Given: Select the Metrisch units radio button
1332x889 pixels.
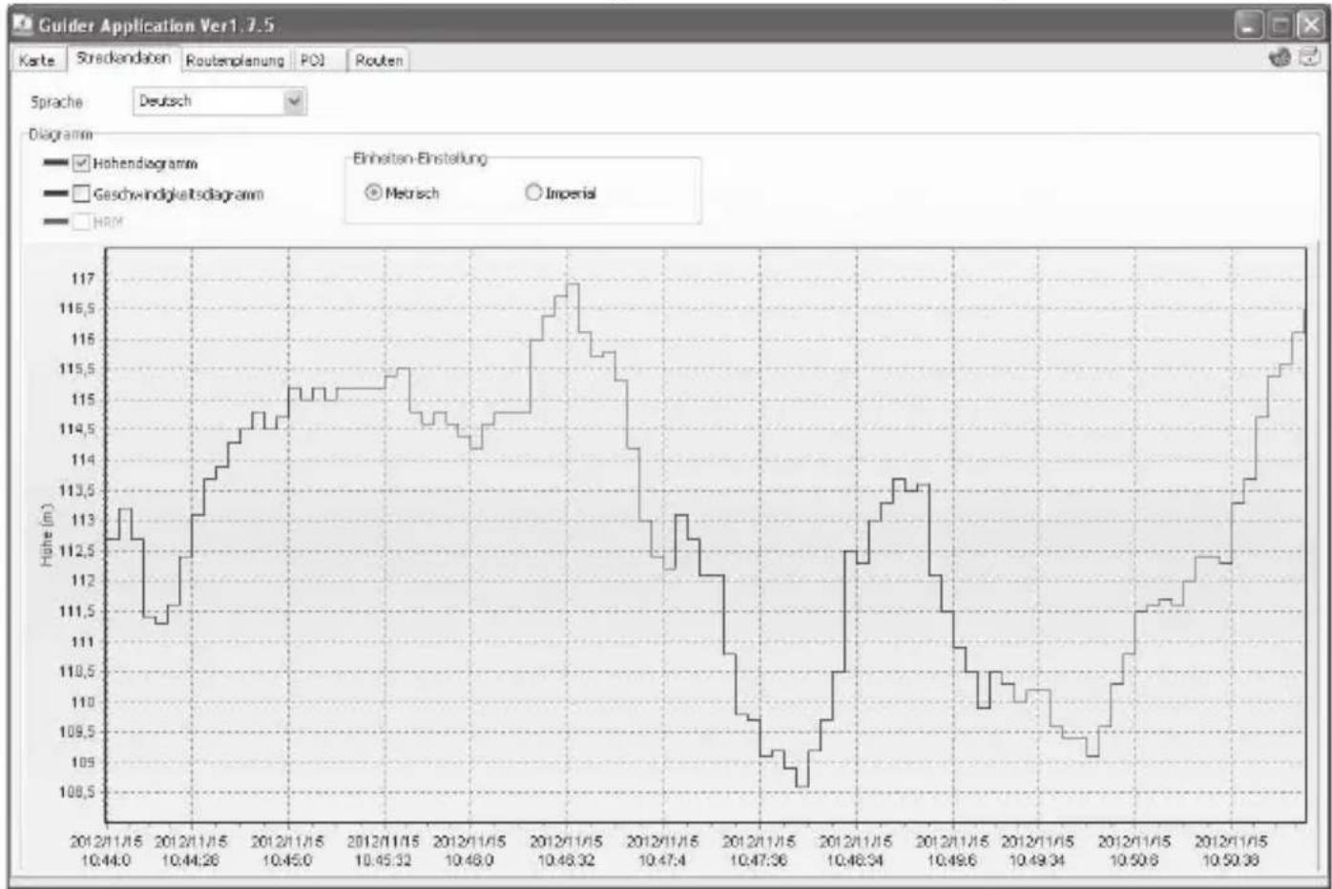Looking at the screenshot, I should (x=373, y=193).
